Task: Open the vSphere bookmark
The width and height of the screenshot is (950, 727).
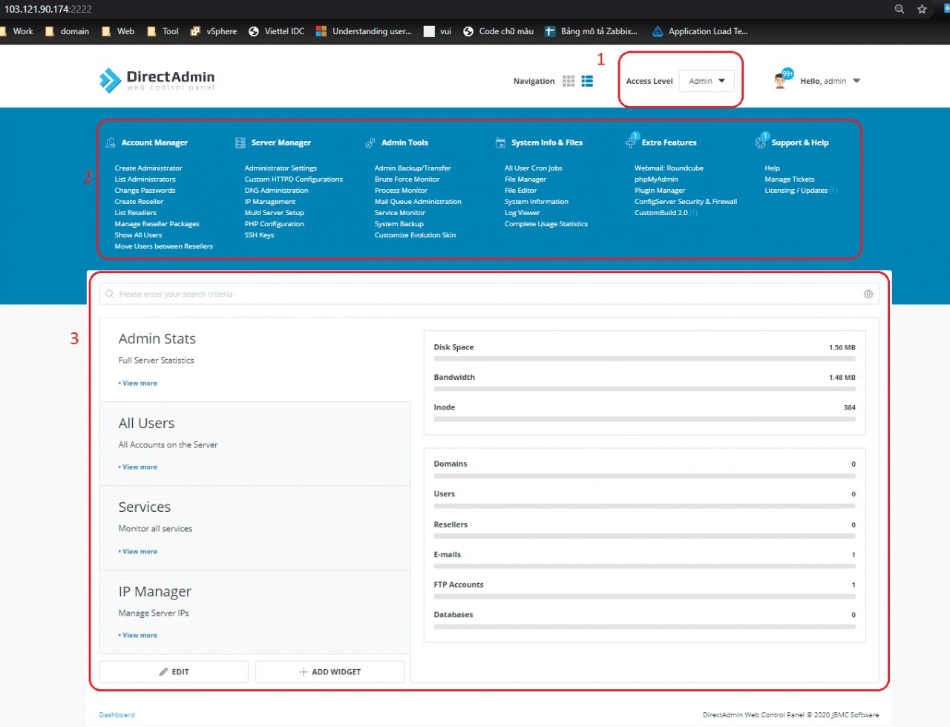Action: 214,31
